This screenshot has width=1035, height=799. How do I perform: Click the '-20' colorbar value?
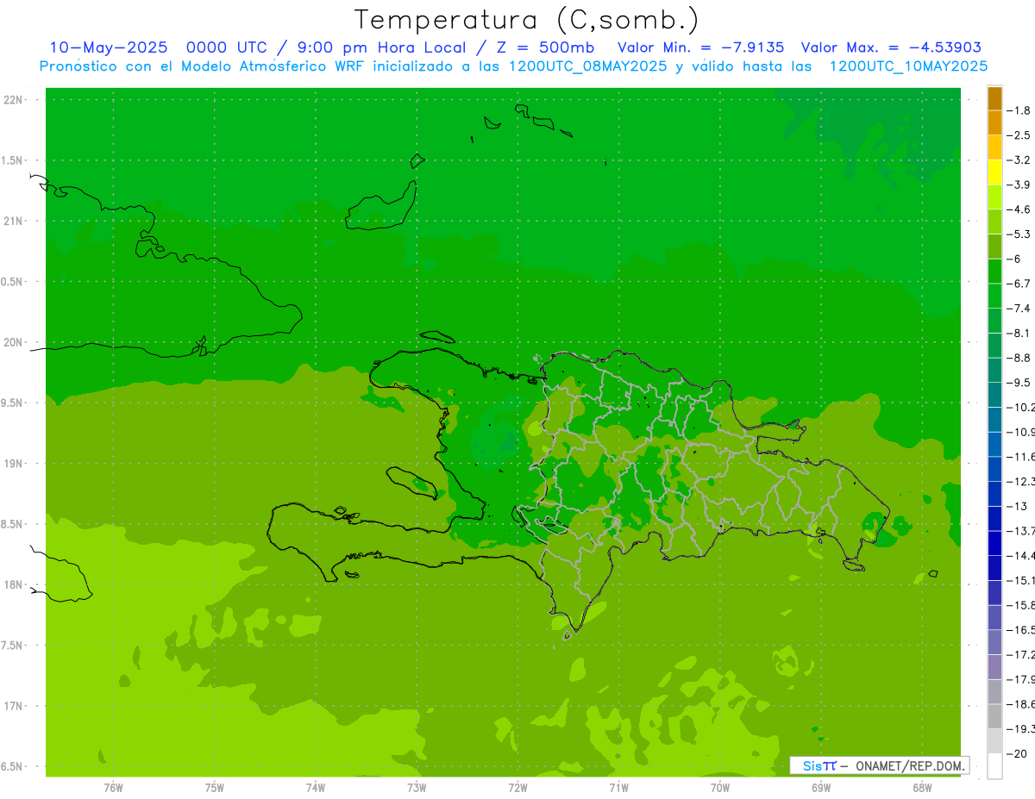coord(1016,753)
